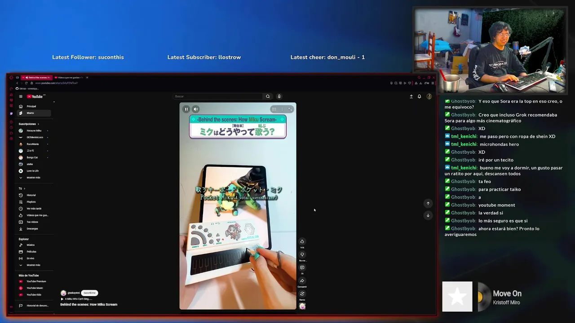This screenshot has height=323, width=575.
Task: Open Películas under Explorar
Action: click(34, 252)
